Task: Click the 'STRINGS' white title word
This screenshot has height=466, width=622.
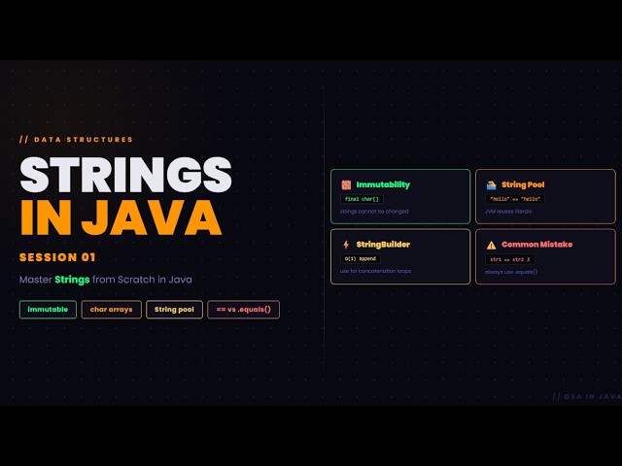Action: (x=125, y=175)
